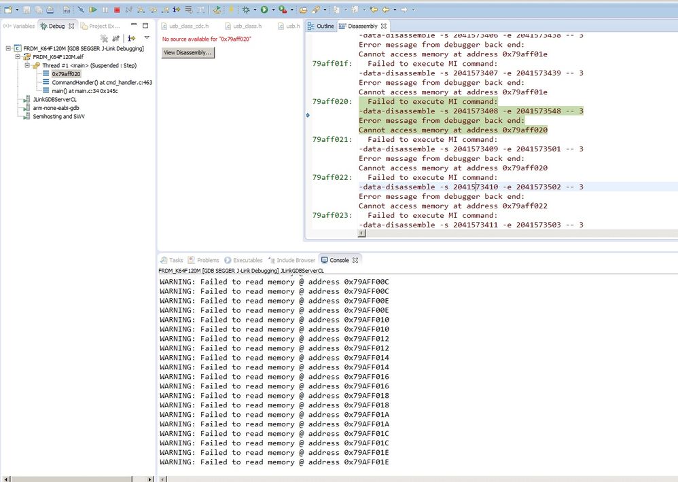Collapse the Thread #1 main node
The width and height of the screenshot is (678, 482).
pos(27,65)
